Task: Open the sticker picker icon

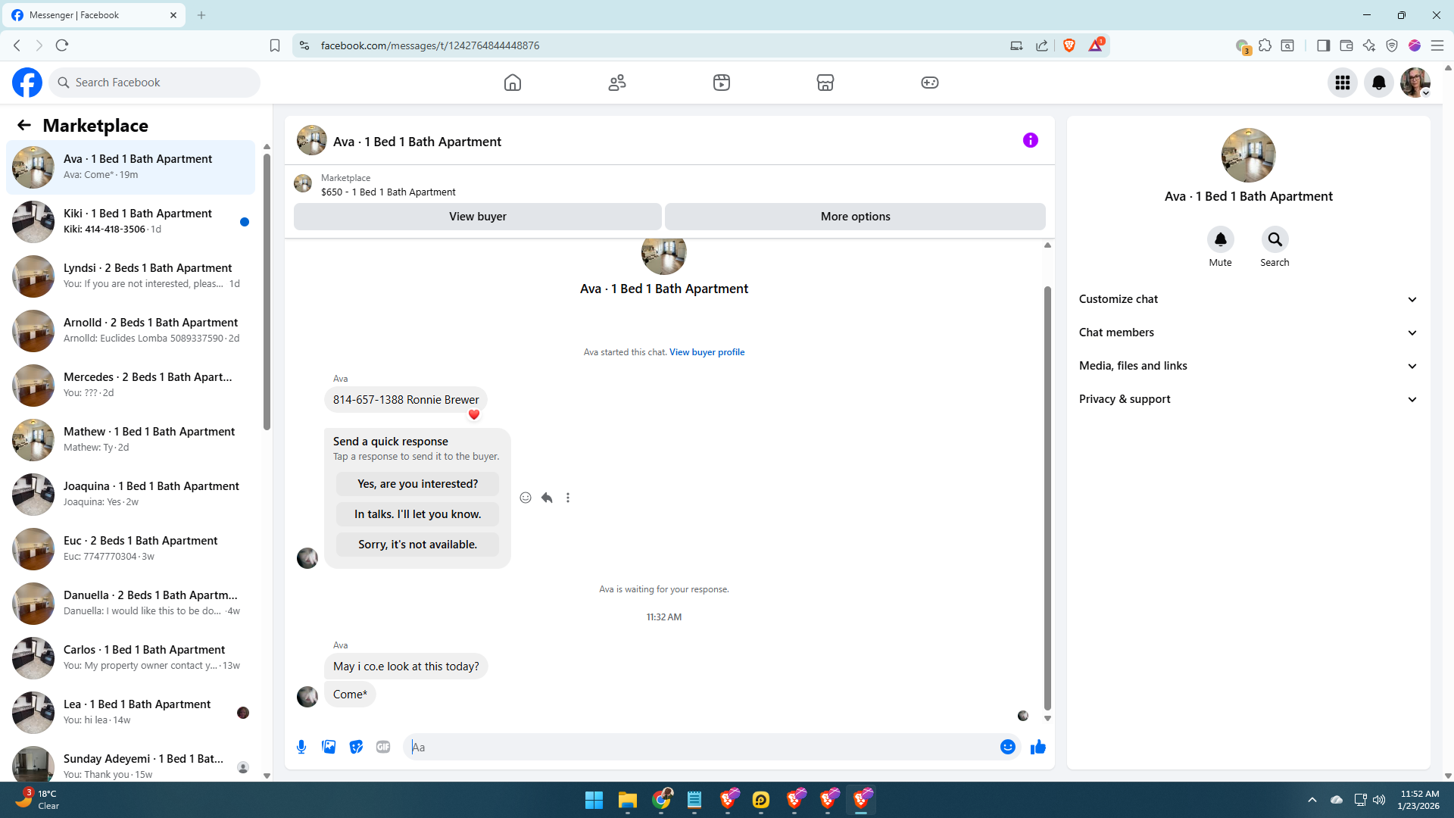Action: tap(356, 747)
